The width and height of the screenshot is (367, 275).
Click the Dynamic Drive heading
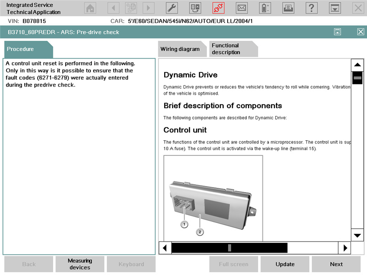[190, 75]
